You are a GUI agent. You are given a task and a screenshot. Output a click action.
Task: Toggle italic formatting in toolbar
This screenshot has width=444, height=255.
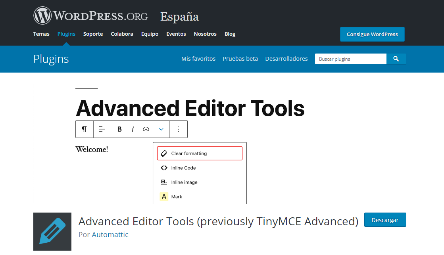pos(133,129)
